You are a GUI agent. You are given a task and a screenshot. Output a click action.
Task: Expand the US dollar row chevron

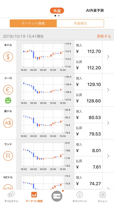(x=108, y=57)
